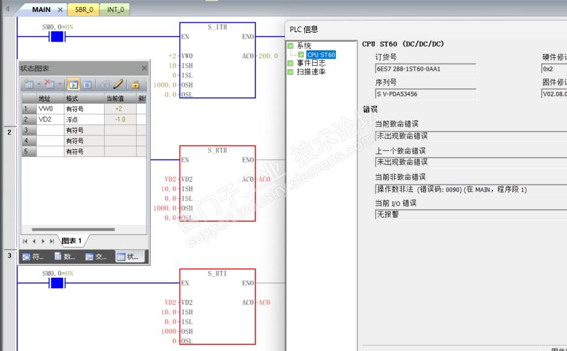The image size is (567, 351).
Task: Switch to the 数... data block panel tab
Action: [65, 257]
